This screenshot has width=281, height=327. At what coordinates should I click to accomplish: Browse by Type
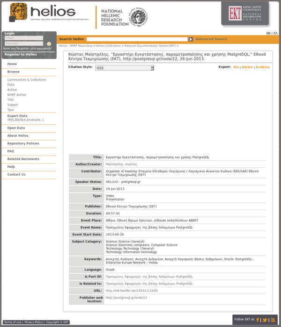tap(10, 110)
